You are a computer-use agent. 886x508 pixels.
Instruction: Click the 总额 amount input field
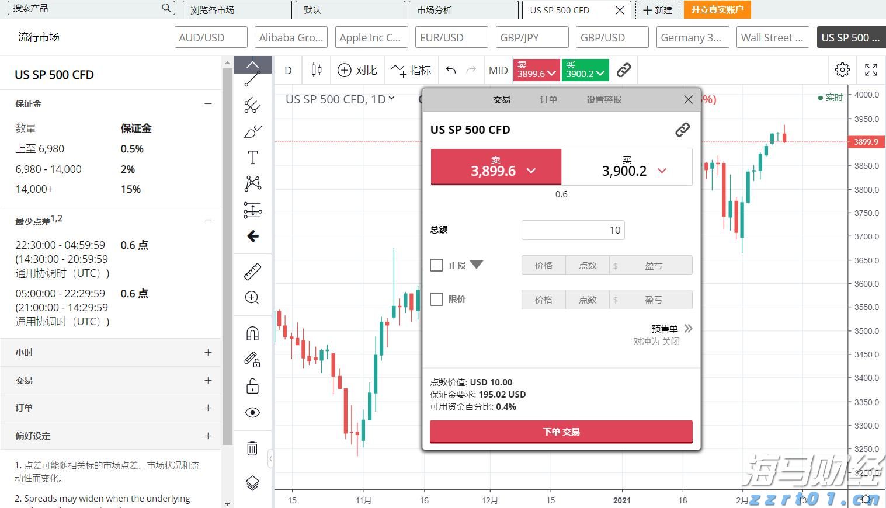pyautogui.click(x=572, y=229)
